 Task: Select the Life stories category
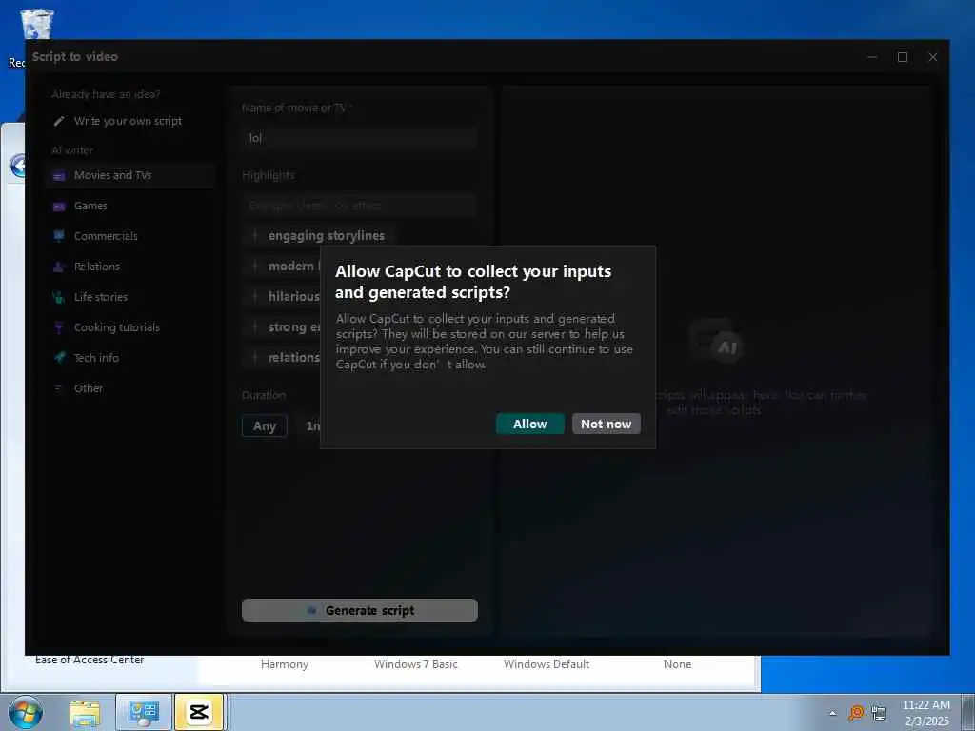(100, 297)
